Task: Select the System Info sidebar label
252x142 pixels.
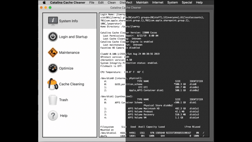Action: 68,21
